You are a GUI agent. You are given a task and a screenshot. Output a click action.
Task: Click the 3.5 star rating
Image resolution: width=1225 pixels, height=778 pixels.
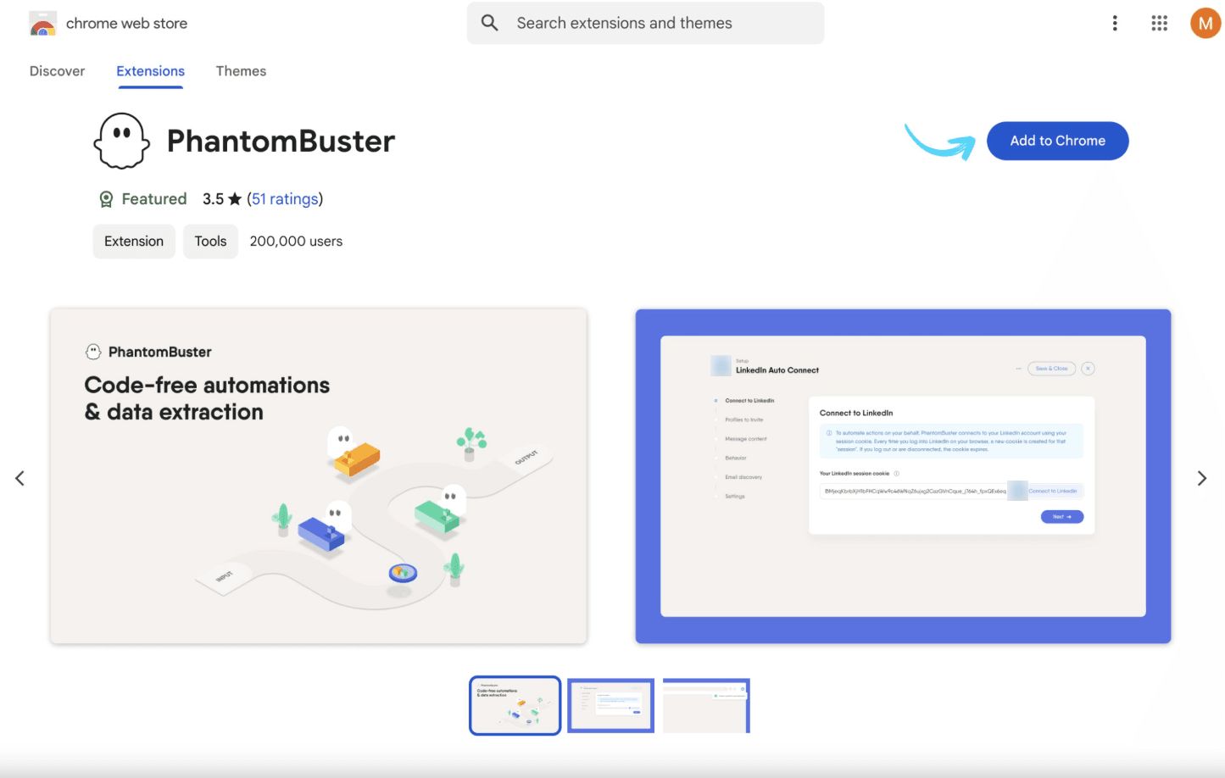tap(222, 199)
